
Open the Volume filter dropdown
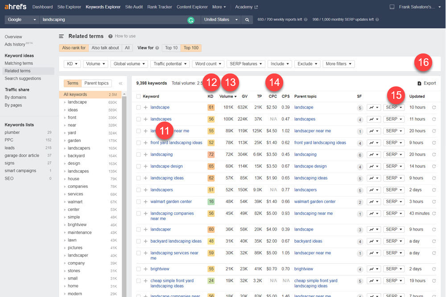[95, 64]
